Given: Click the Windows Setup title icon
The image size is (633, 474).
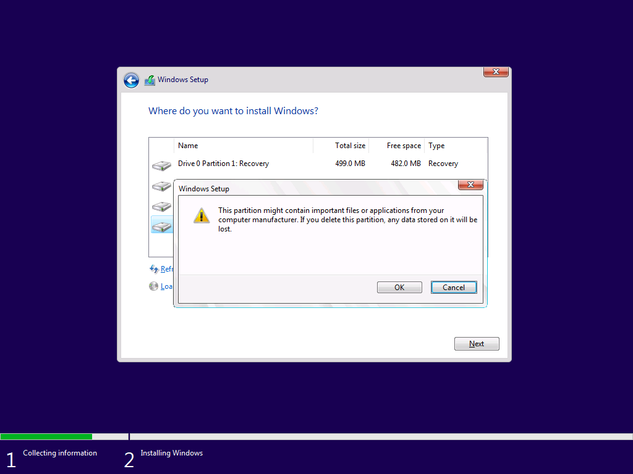Looking at the screenshot, I should click(x=150, y=80).
